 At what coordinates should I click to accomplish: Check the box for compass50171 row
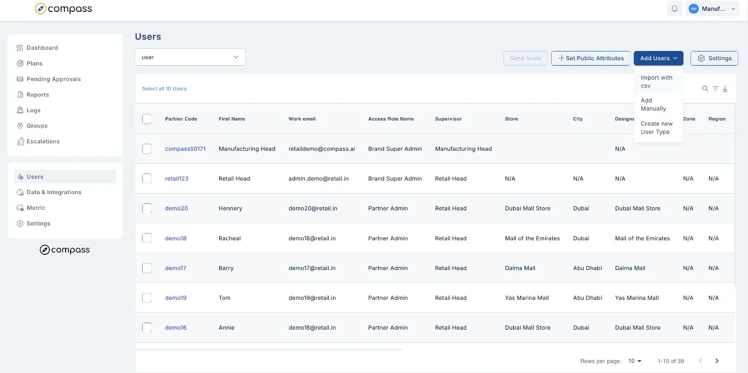147,149
